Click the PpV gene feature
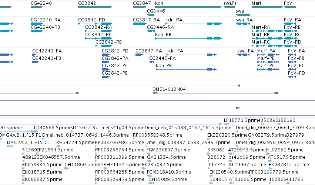Screen dimensions: 315x185 [290, 7]
